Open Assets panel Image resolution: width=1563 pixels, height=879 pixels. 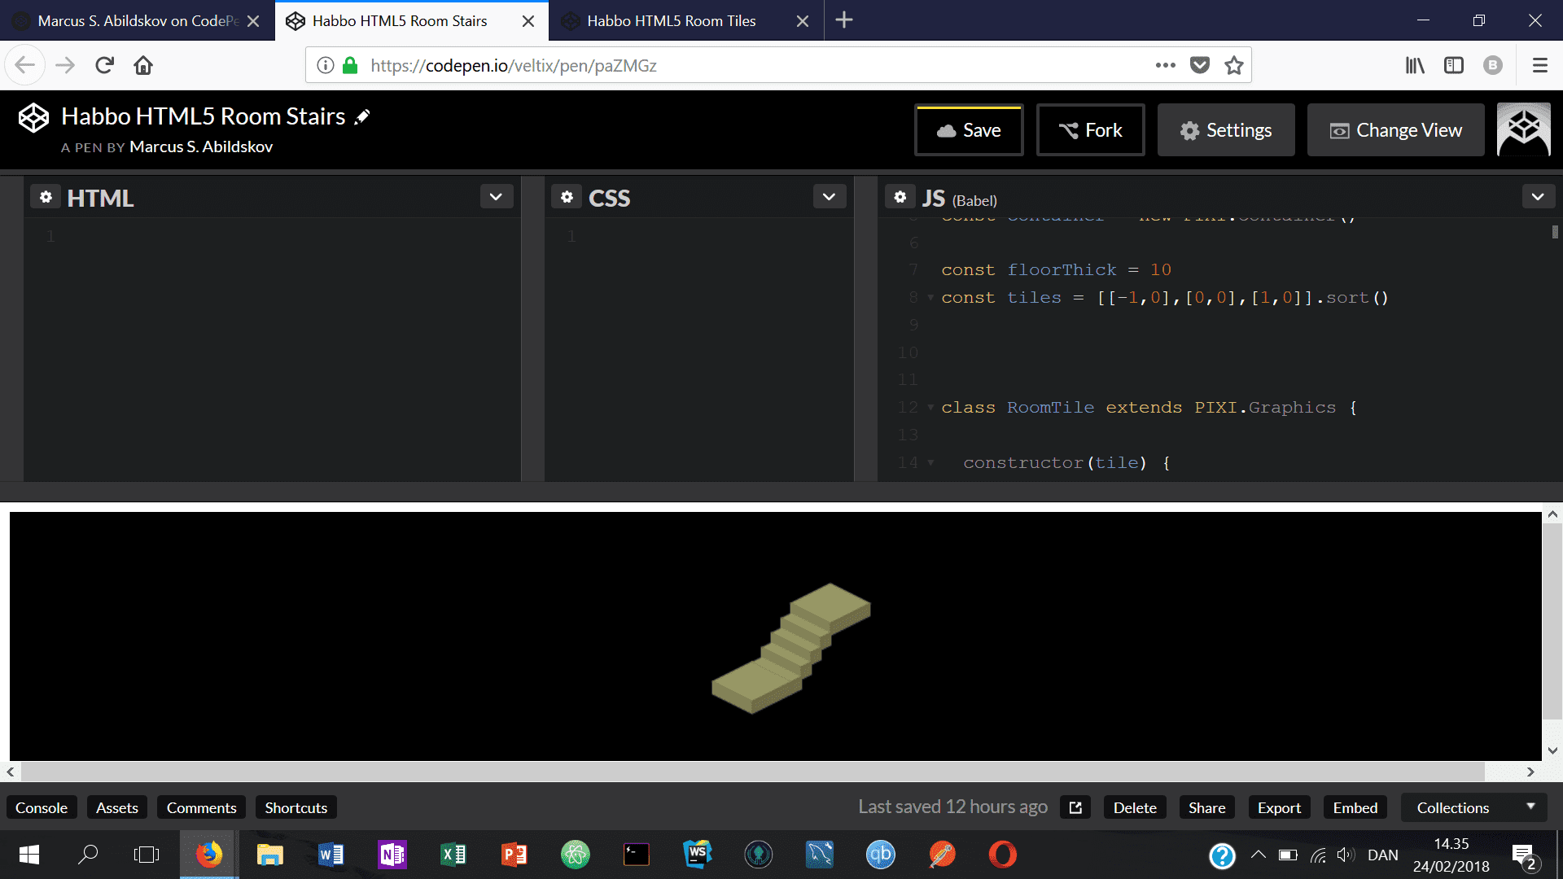(x=117, y=807)
